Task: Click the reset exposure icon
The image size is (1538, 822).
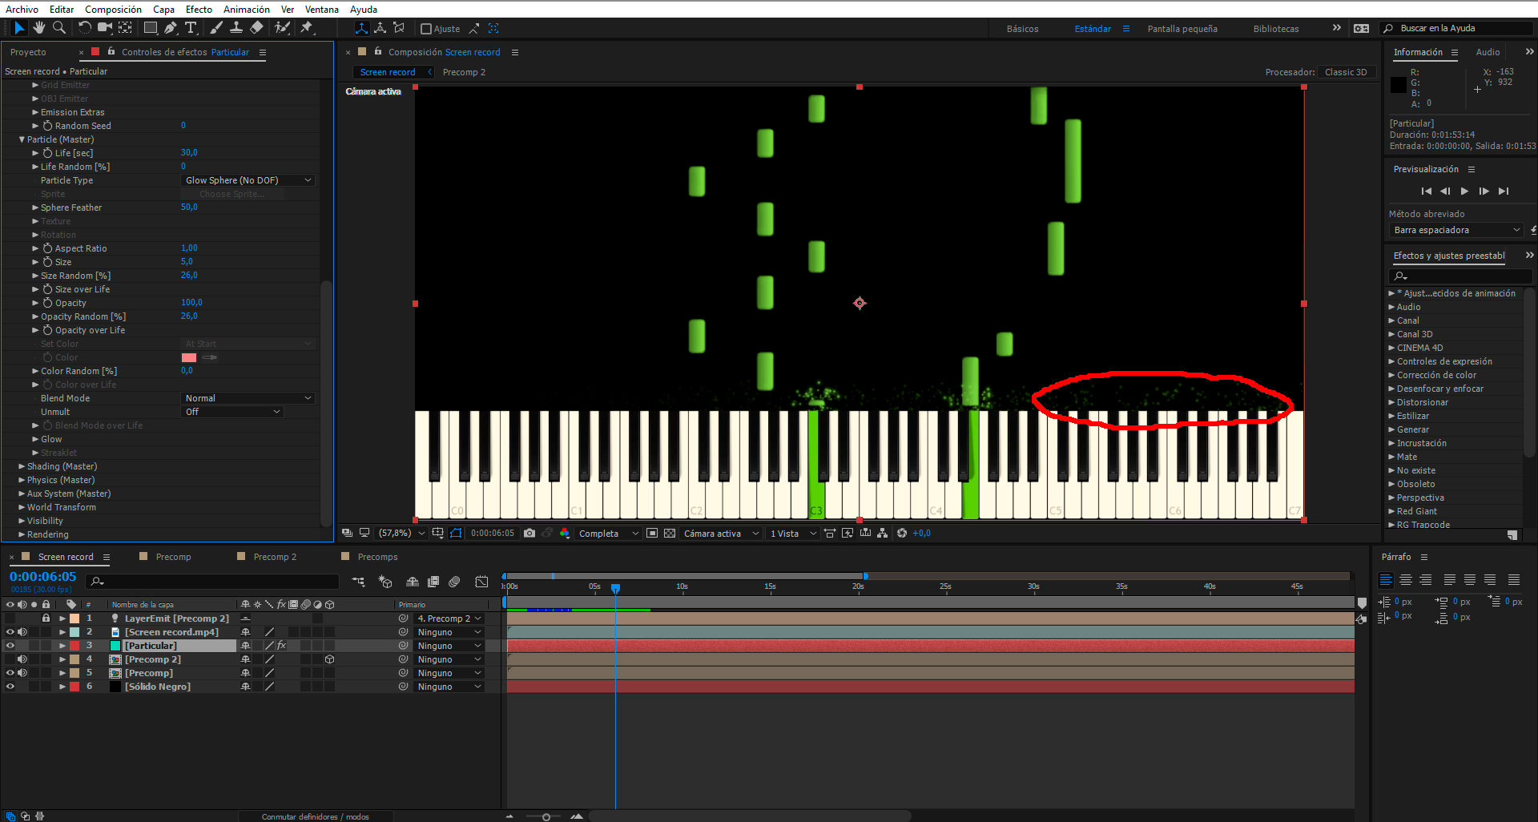Action: [902, 534]
